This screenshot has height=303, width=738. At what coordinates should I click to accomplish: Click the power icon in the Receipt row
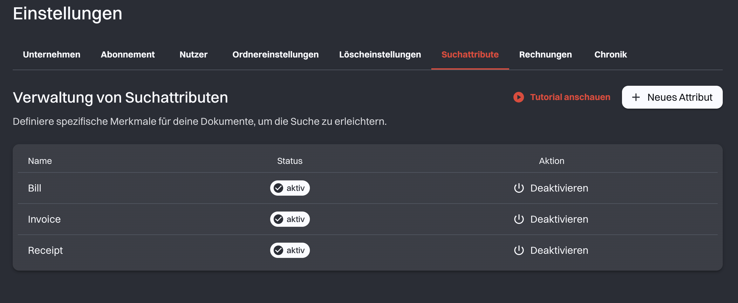pyautogui.click(x=519, y=250)
